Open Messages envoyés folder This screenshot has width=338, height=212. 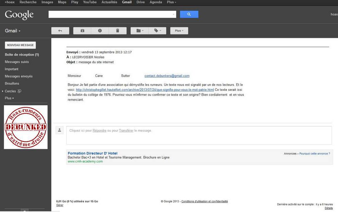click(19, 76)
